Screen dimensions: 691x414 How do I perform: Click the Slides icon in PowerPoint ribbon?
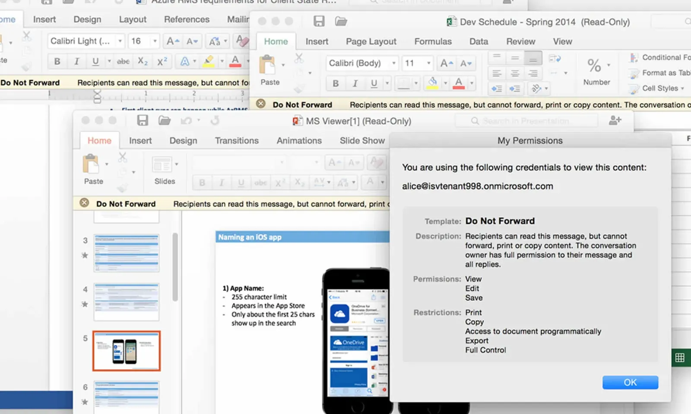click(x=162, y=165)
